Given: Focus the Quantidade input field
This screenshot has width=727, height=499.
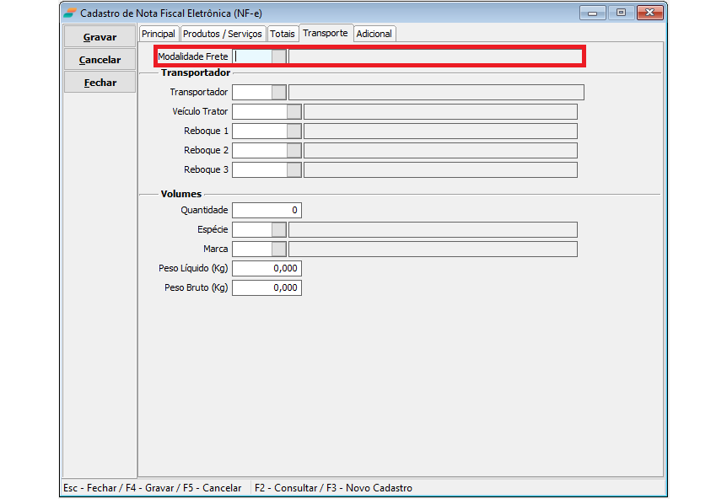Looking at the screenshot, I should 267,210.
